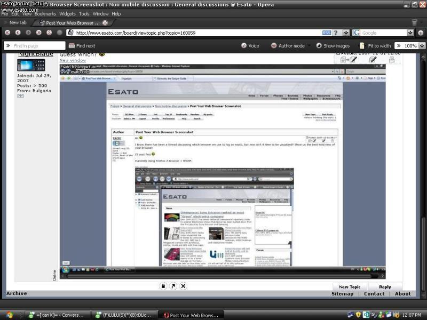Viewport: 427px width, 320px height.
Task: Open the Google search engine dropdown
Action: (x=410, y=33)
